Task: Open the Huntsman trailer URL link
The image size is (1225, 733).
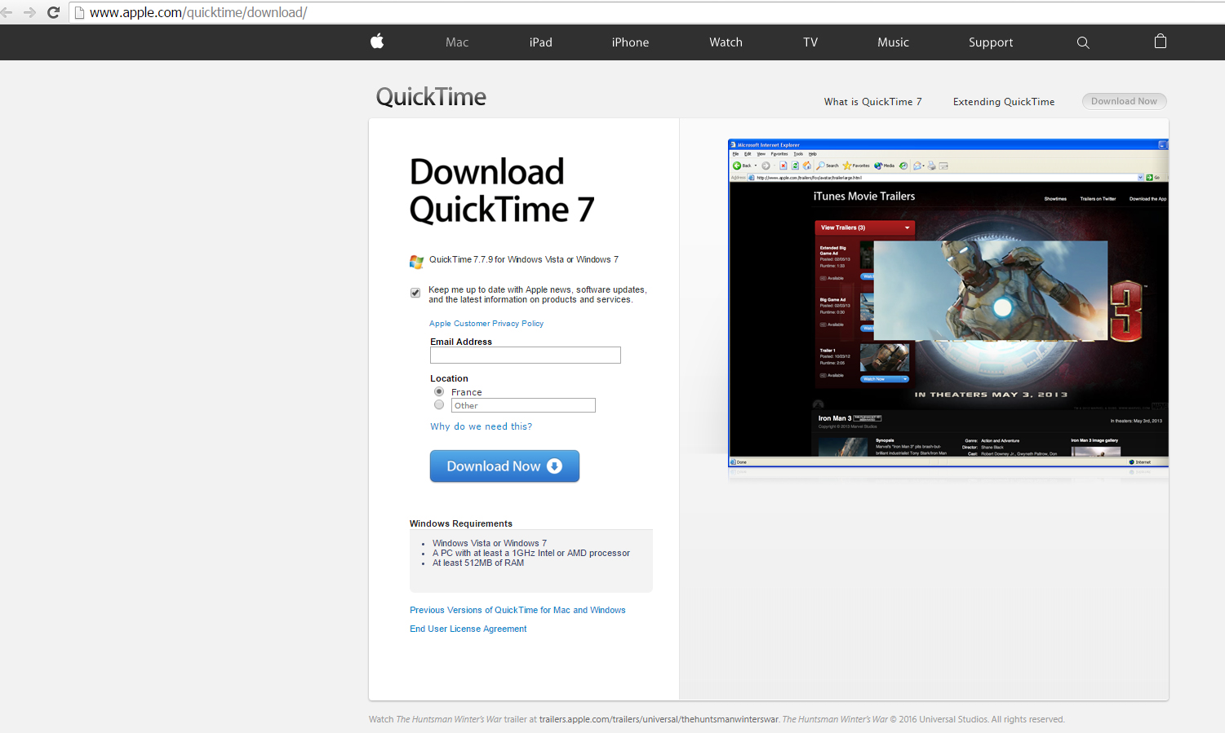Action: [x=659, y=719]
